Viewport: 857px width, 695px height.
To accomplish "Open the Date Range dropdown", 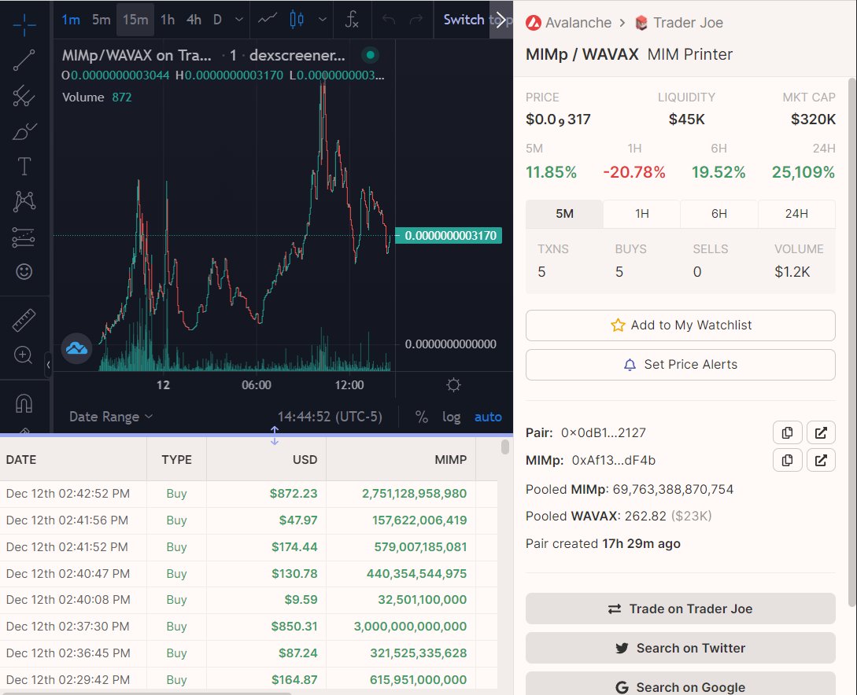I will pos(110,417).
